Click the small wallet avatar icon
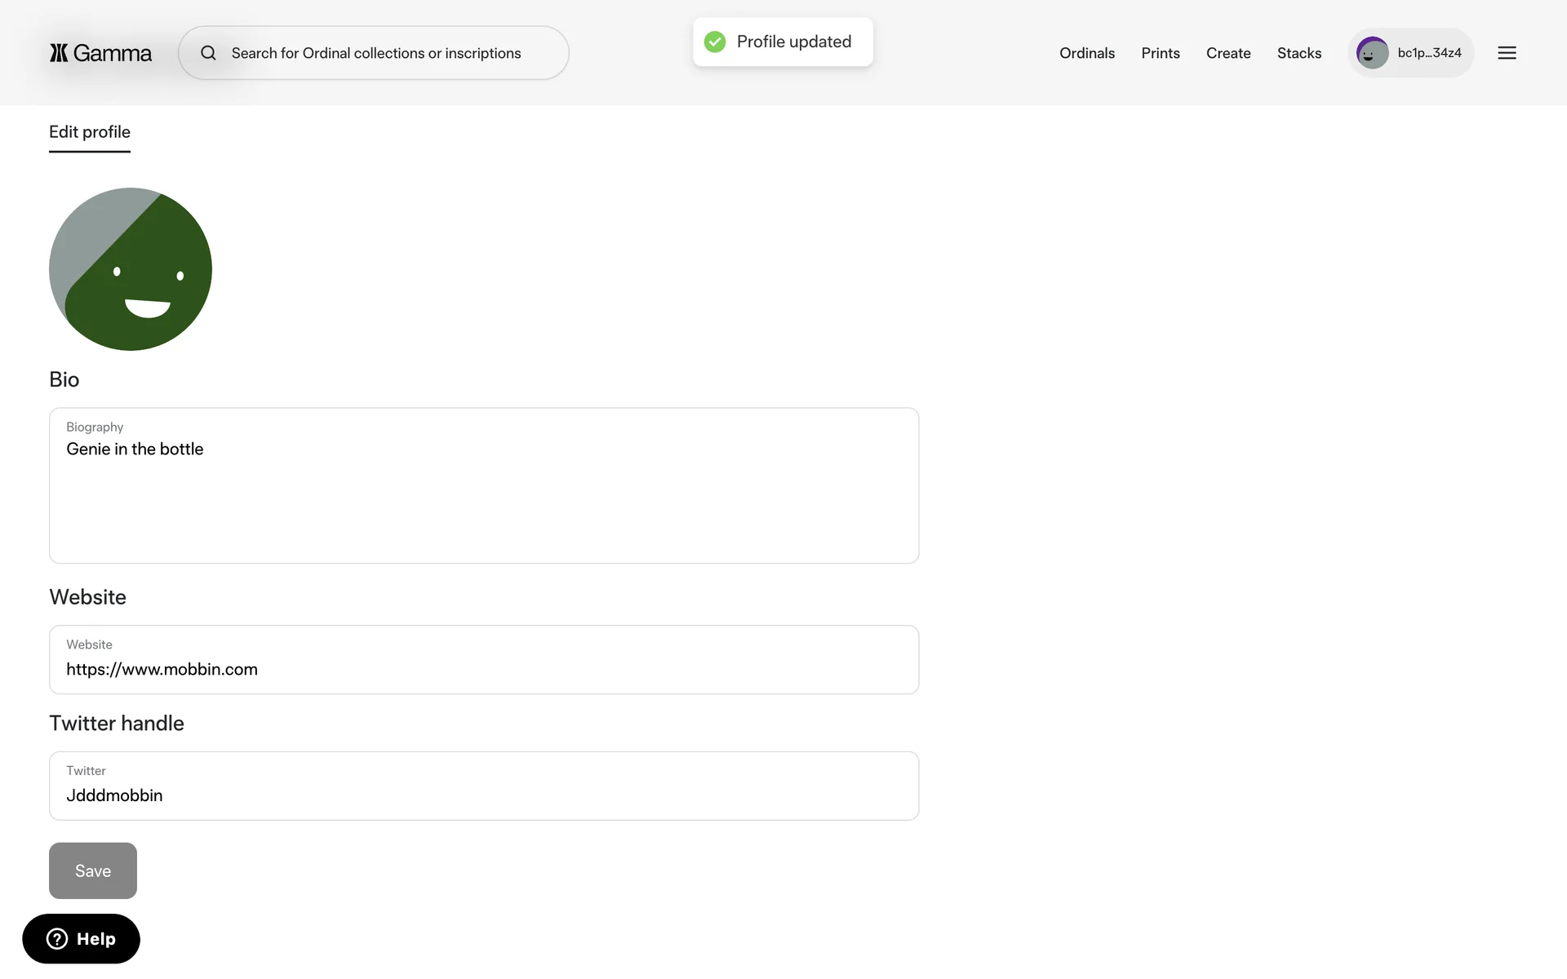The height and width of the screenshot is (979, 1567). coord(1372,53)
